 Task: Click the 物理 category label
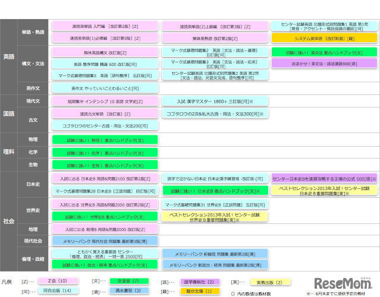[33, 140]
